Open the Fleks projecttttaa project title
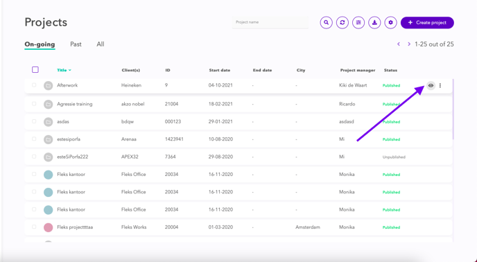 tap(75, 227)
